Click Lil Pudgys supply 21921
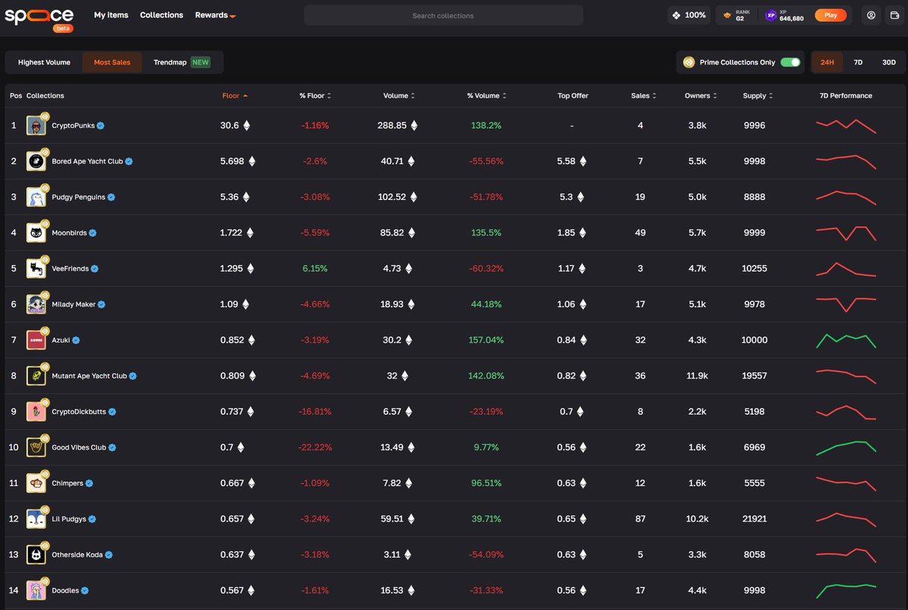The width and height of the screenshot is (908, 610). 754,519
